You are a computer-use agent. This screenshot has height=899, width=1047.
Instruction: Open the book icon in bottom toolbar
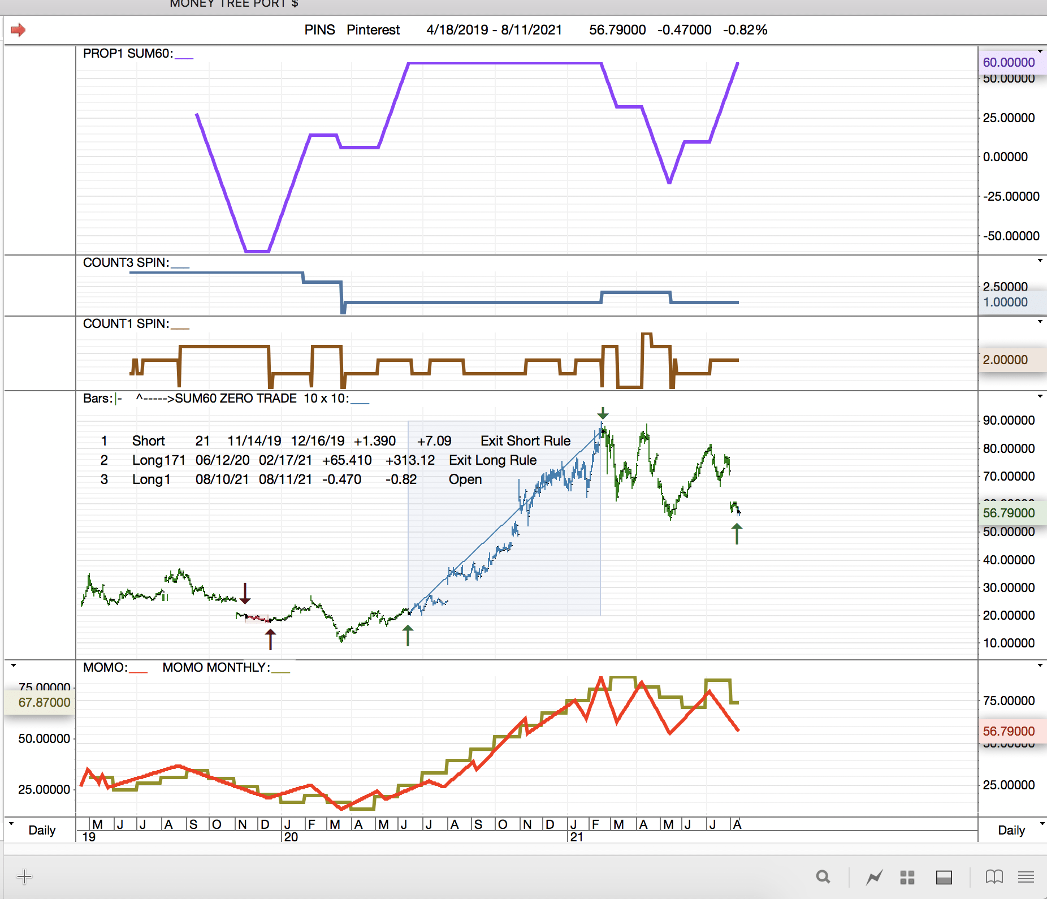click(x=994, y=877)
